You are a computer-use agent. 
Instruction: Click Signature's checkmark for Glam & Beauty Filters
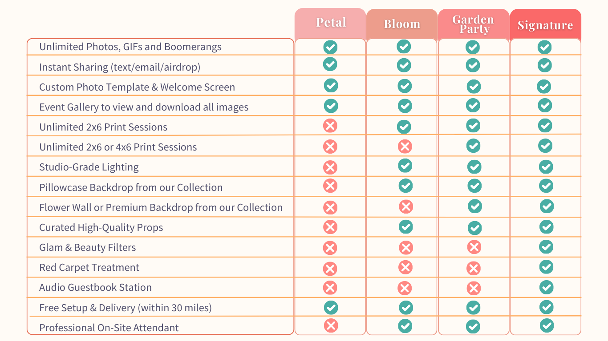click(546, 246)
